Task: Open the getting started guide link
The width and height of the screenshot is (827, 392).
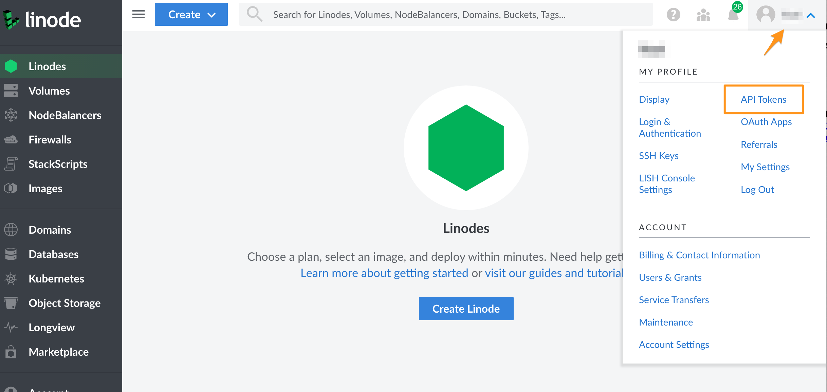Action: click(384, 273)
